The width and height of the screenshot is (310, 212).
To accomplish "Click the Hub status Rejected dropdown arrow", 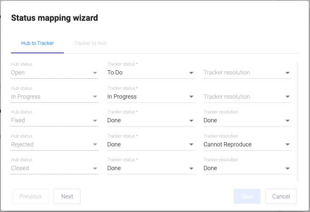I will (95, 145).
